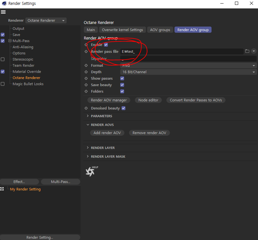Switch to the Main tab
This screenshot has width=258, height=240.
(x=91, y=30)
